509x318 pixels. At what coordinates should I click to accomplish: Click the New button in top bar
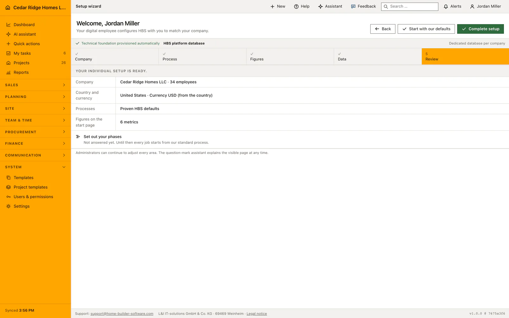point(278,6)
